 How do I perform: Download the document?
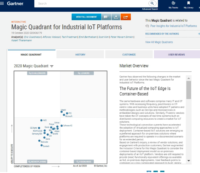(116, 17)
